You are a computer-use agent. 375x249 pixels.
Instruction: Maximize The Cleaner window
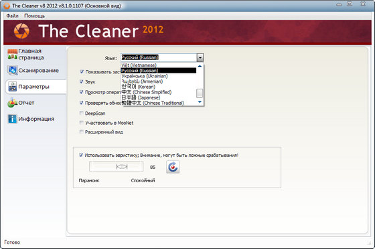350,4
